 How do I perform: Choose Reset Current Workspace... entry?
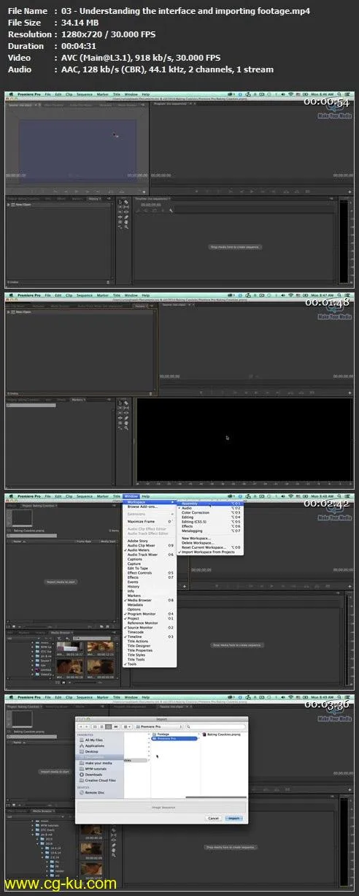point(210,547)
